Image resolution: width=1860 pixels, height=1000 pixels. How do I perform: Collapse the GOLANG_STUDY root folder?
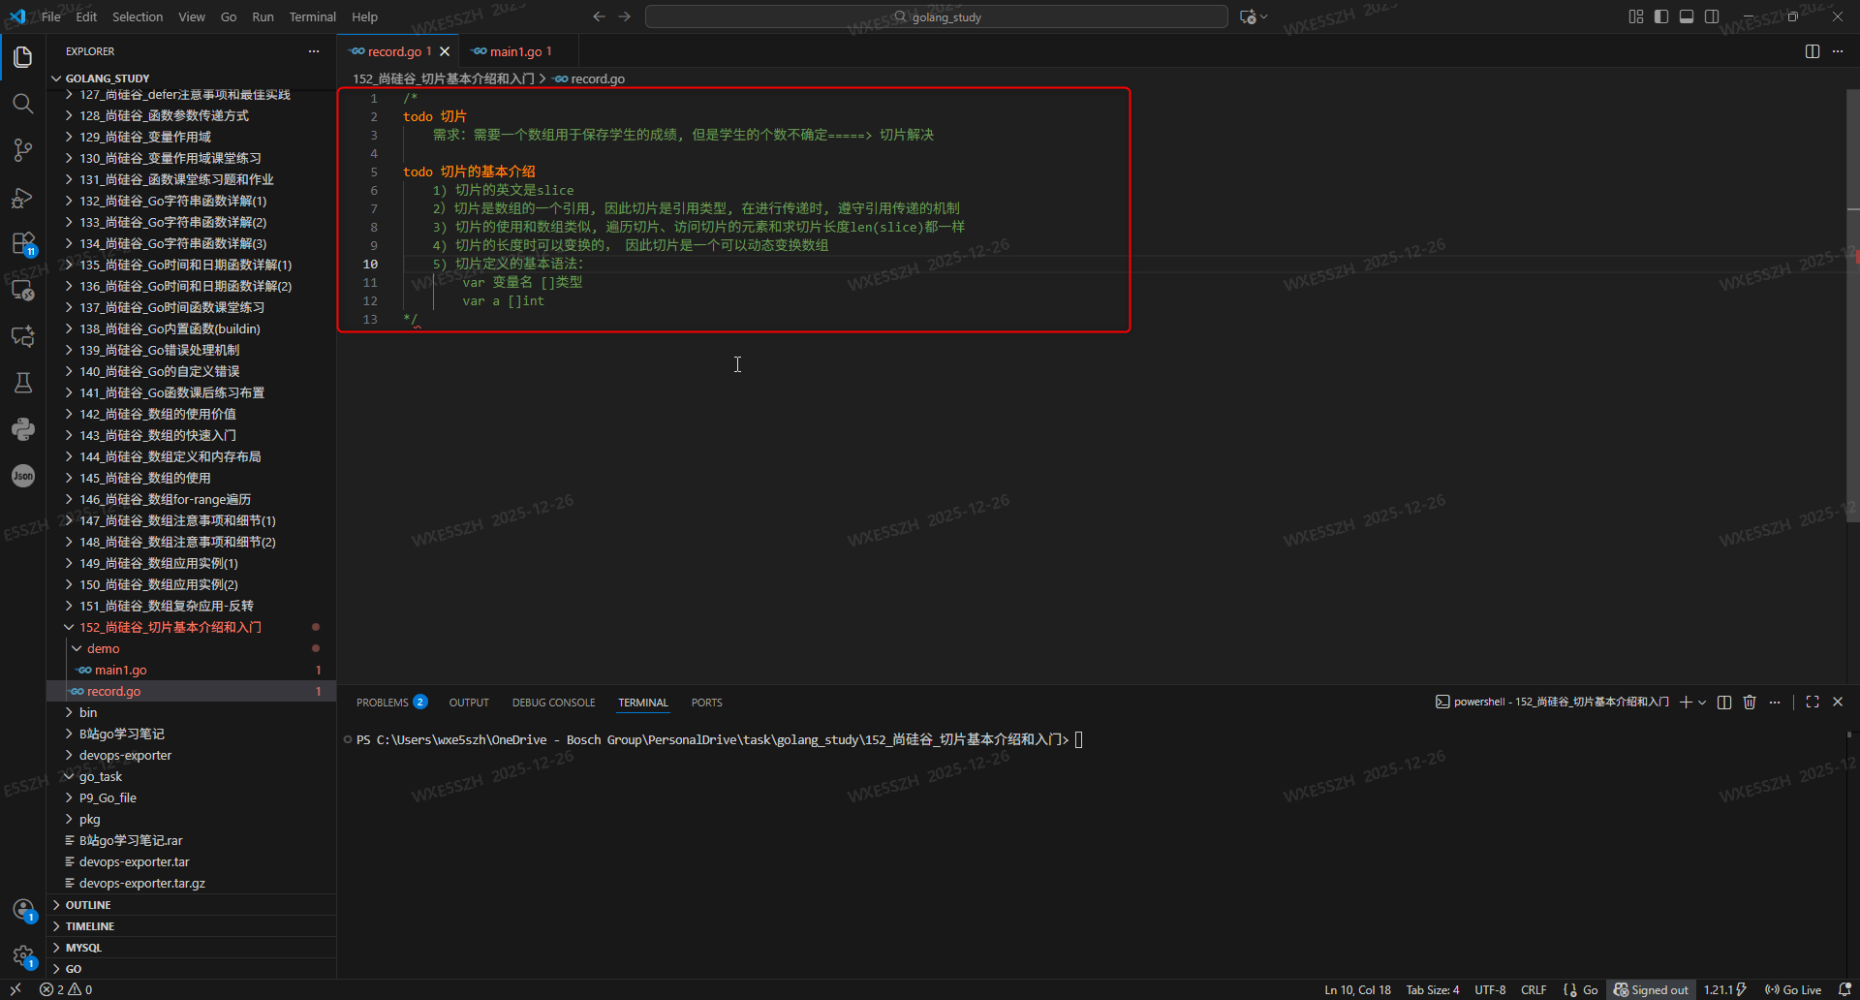[x=107, y=78]
